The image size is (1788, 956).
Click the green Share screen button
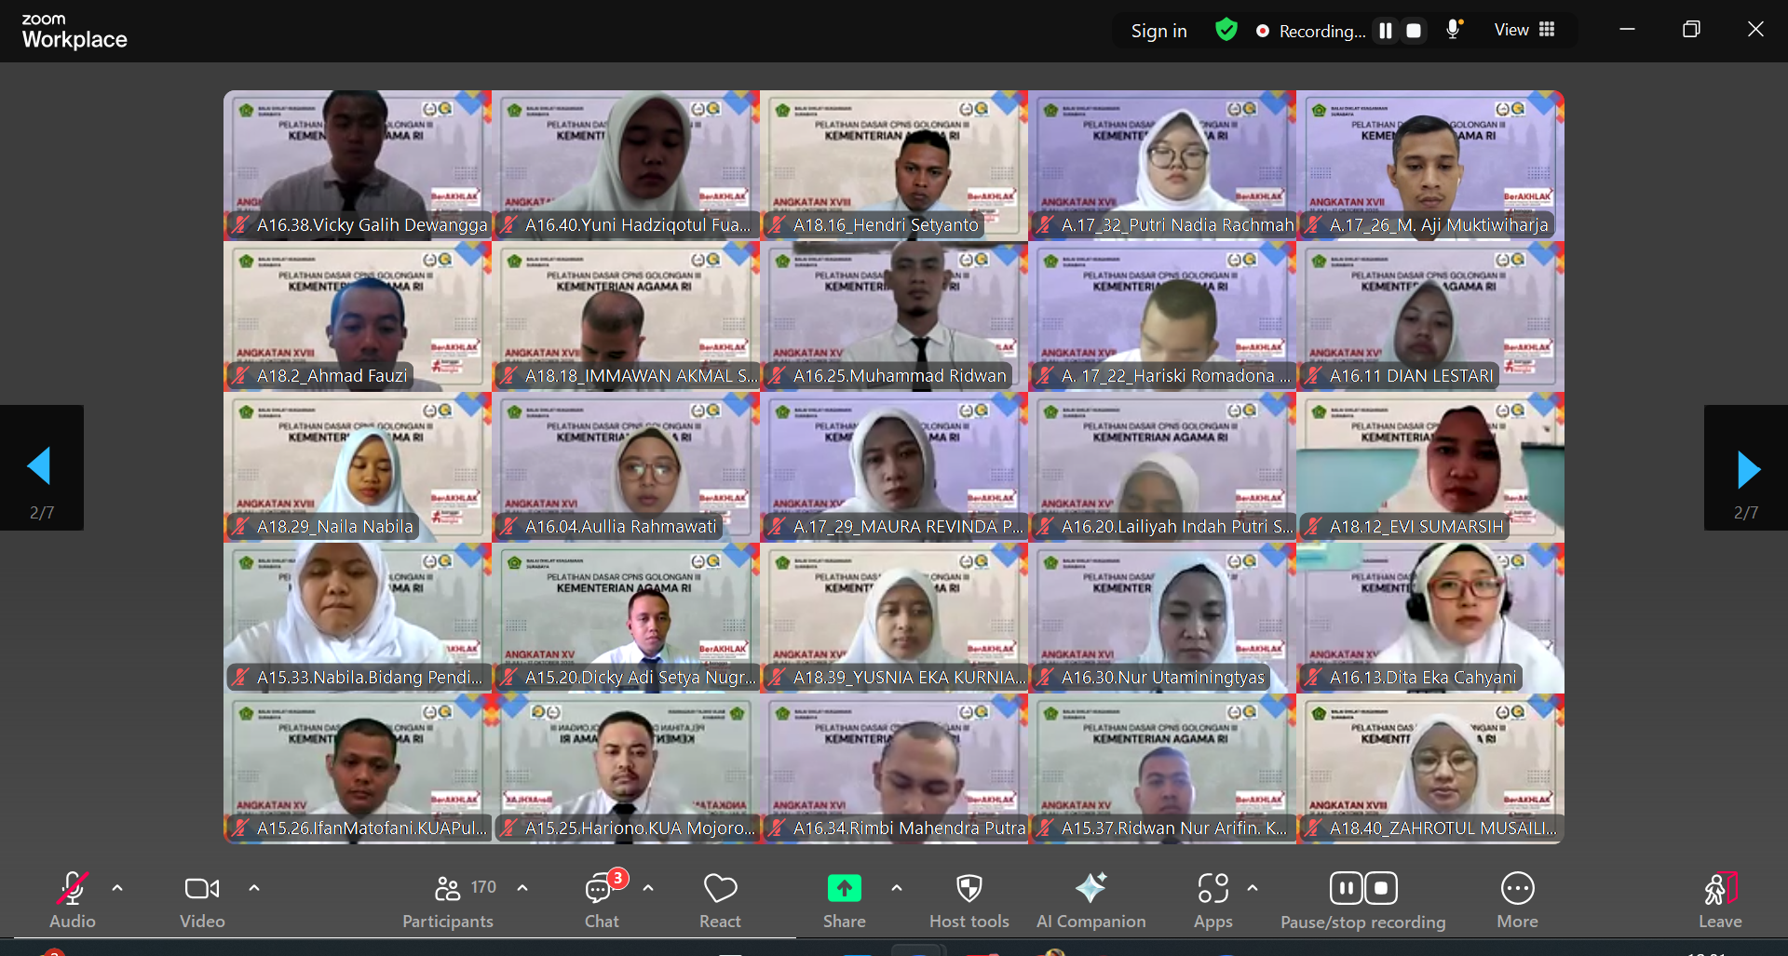point(844,890)
